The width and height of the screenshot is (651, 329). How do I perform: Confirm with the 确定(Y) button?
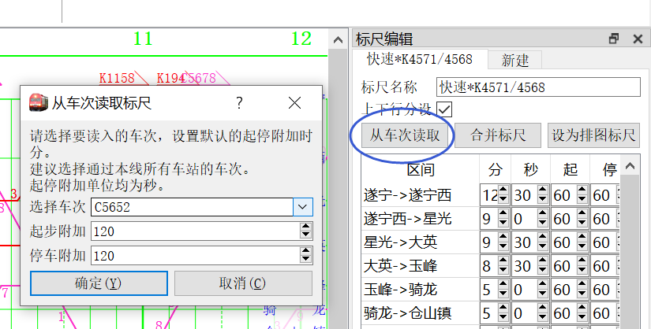(x=99, y=283)
